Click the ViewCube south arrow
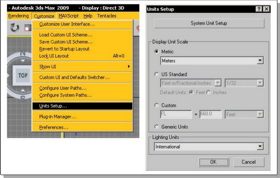The image size is (280, 178). (23, 90)
